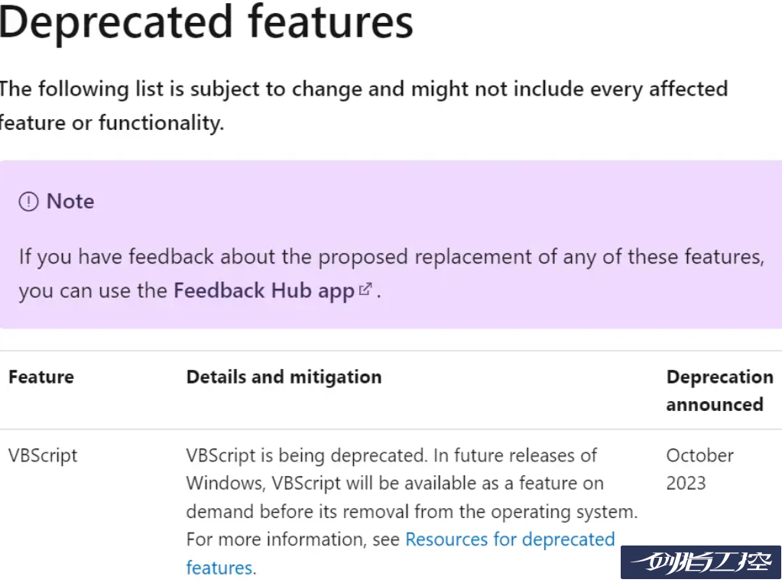Click the text 'For more information, see'
The height and width of the screenshot is (586, 782).
click(294, 539)
